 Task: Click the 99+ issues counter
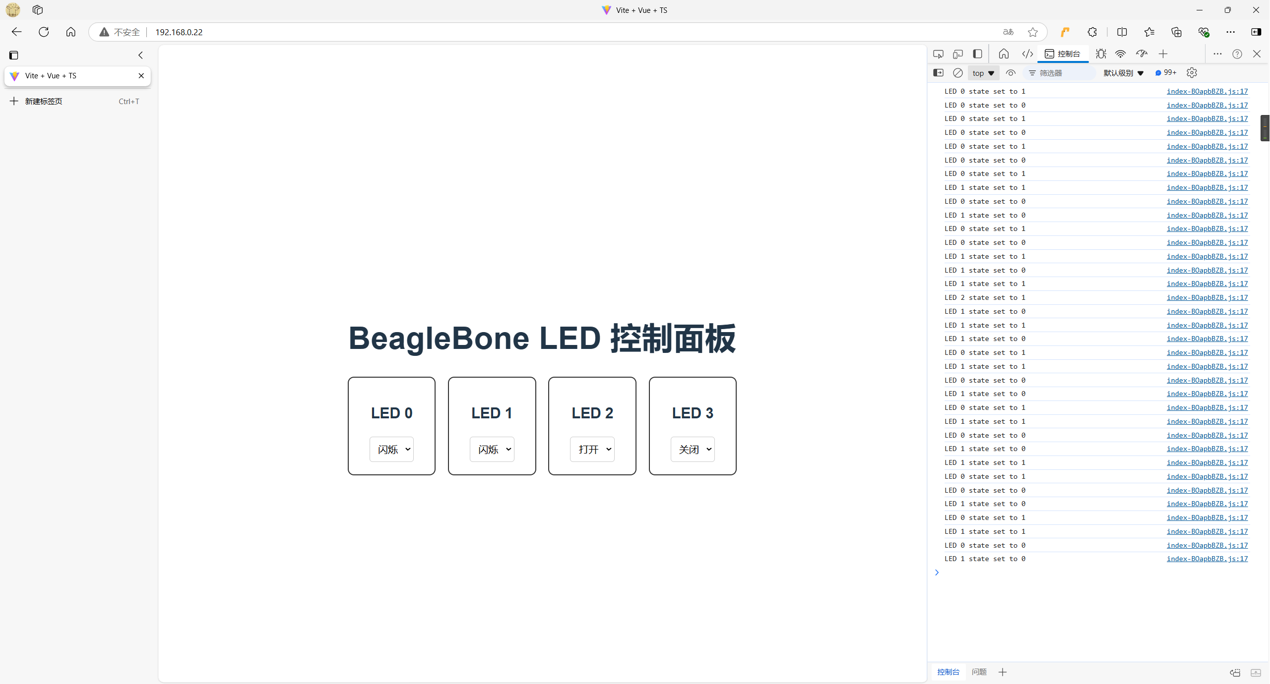pos(1166,73)
